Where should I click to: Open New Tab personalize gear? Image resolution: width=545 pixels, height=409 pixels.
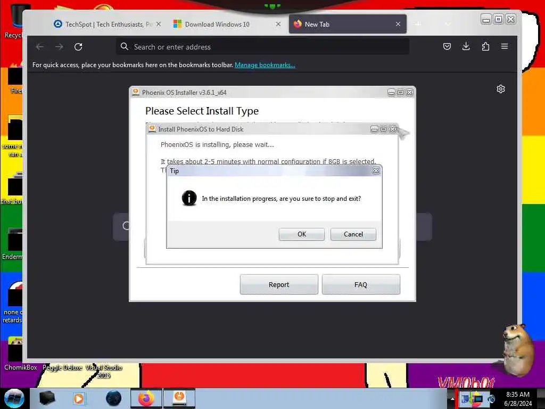click(500, 89)
